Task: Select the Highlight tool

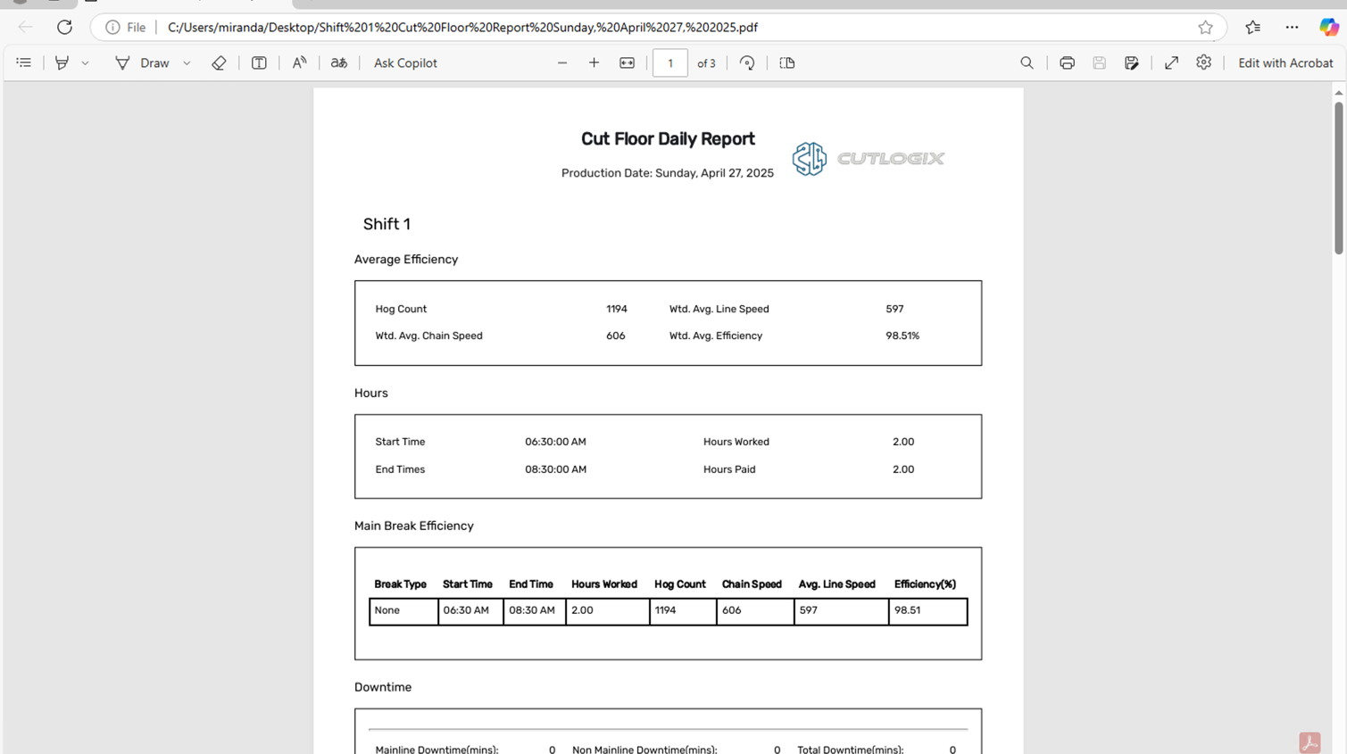Action: 62,63
